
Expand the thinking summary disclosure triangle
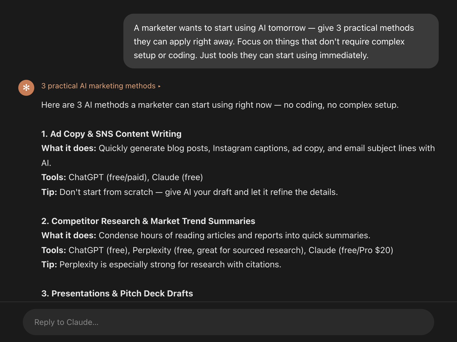(159, 86)
